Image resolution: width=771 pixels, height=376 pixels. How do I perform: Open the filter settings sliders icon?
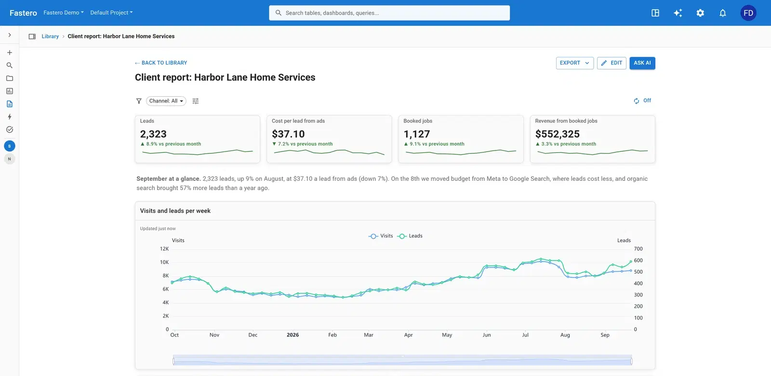pos(196,101)
